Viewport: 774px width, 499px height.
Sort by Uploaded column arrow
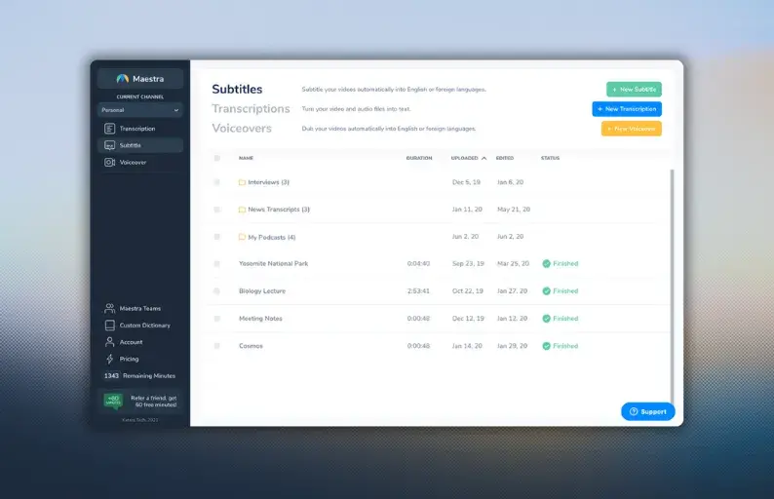(x=484, y=158)
